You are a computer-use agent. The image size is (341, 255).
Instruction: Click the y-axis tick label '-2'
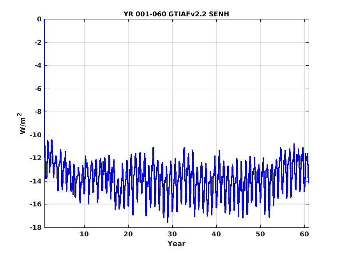pos(38,42)
